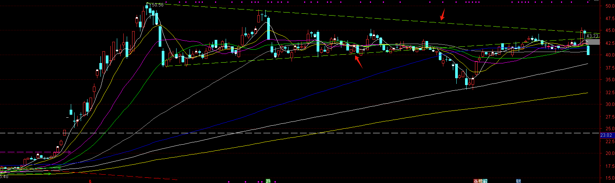This screenshot has height=183, width=615.
Task: Select the white dashed horizontal line at 23.02
Action: 300,133
